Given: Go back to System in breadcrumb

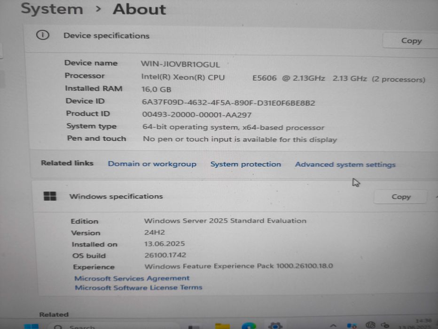Looking at the screenshot, I should coord(52,8).
